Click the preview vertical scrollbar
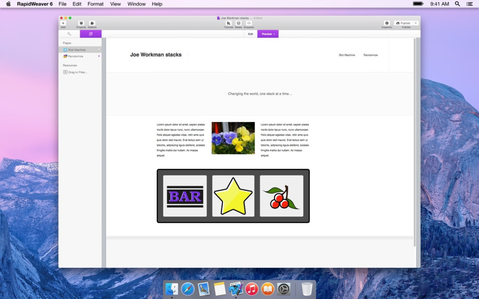The image size is (479, 299). pyautogui.click(x=414, y=142)
